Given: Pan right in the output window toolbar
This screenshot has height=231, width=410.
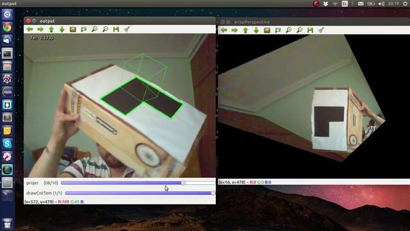Looking at the screenshot, I should pyautogui.click(x=40, y=30).
